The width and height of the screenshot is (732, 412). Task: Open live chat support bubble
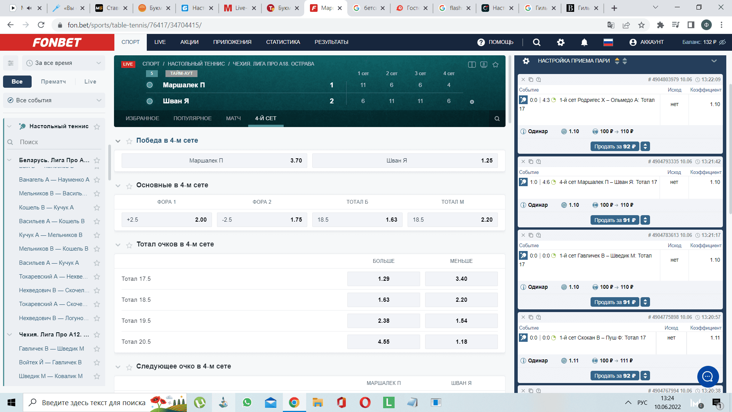click(708, 377)
